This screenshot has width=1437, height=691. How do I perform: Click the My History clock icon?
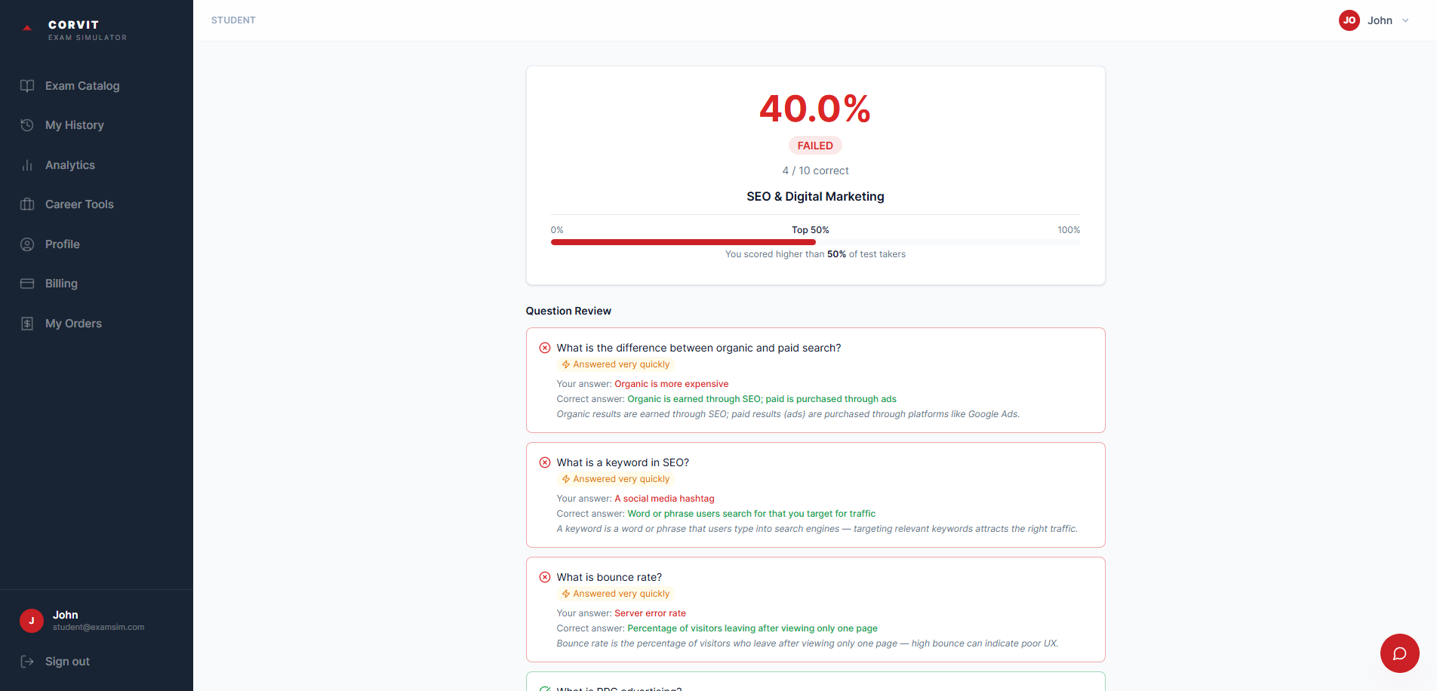click(x=27, y=125)
